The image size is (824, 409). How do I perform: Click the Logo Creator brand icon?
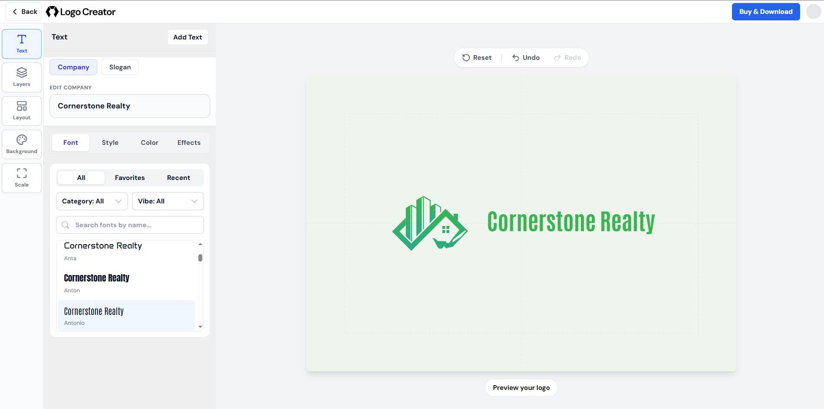[52, 12]
